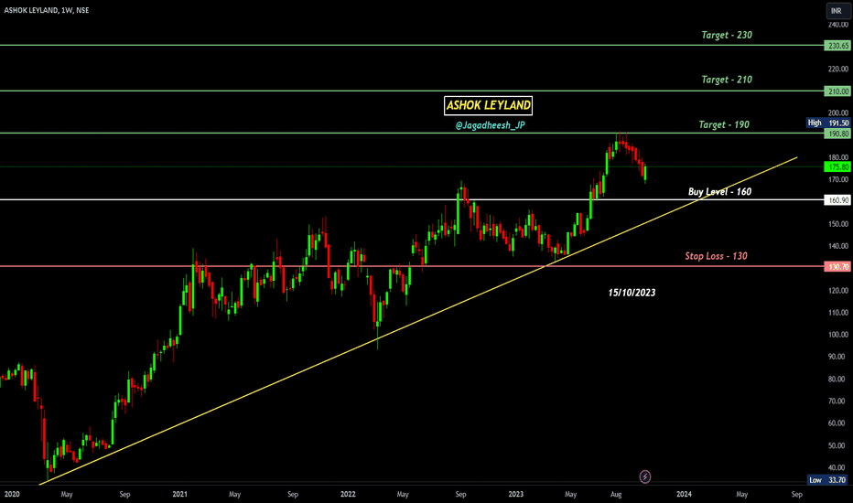853x503 pixels.
Task: Click 2020 on the time axis
Action: [12, 494]
